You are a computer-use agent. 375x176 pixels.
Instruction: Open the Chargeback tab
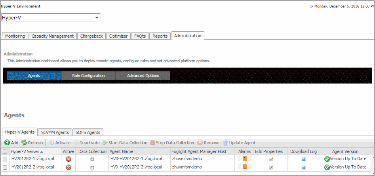(91, 36)
